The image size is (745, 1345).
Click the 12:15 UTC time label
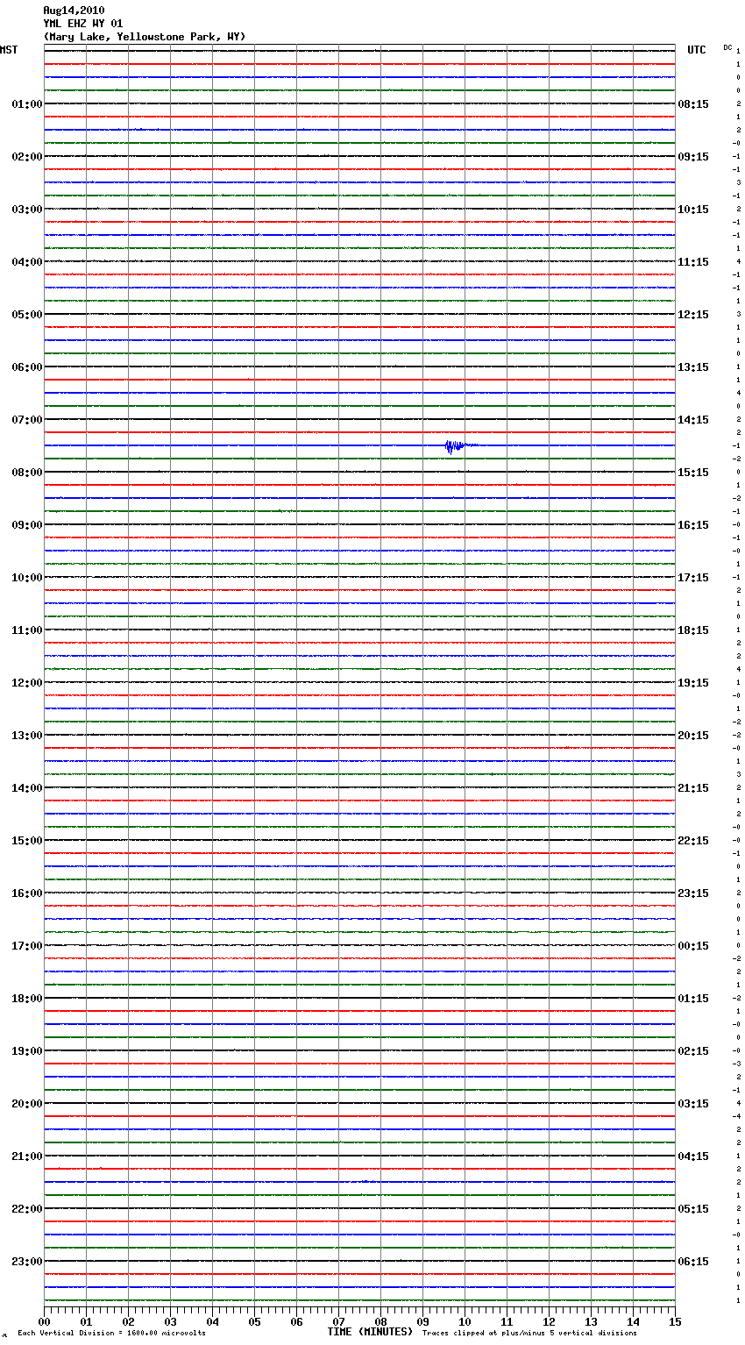[x=693, y=315]
